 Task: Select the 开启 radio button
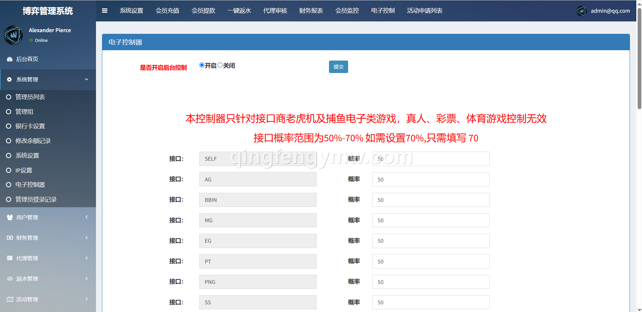(x=202, y=65)
